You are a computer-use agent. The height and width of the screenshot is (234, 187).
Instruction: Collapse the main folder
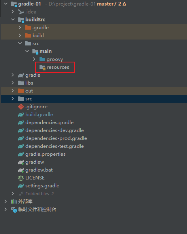coord(27,51)
